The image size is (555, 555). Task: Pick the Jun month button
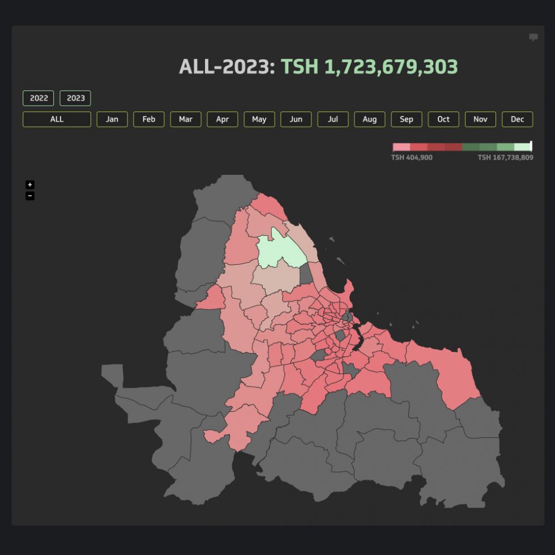(x=296, y=119)
